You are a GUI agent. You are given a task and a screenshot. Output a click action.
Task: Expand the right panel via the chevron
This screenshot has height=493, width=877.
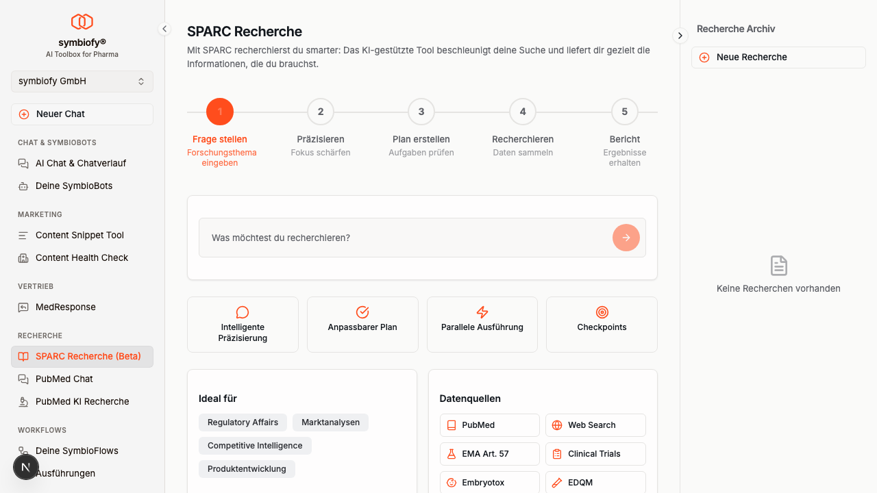click(x=680, y=35)
